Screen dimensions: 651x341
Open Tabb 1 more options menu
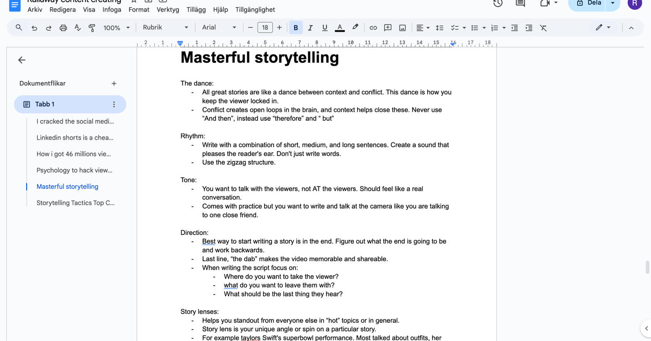114,104
